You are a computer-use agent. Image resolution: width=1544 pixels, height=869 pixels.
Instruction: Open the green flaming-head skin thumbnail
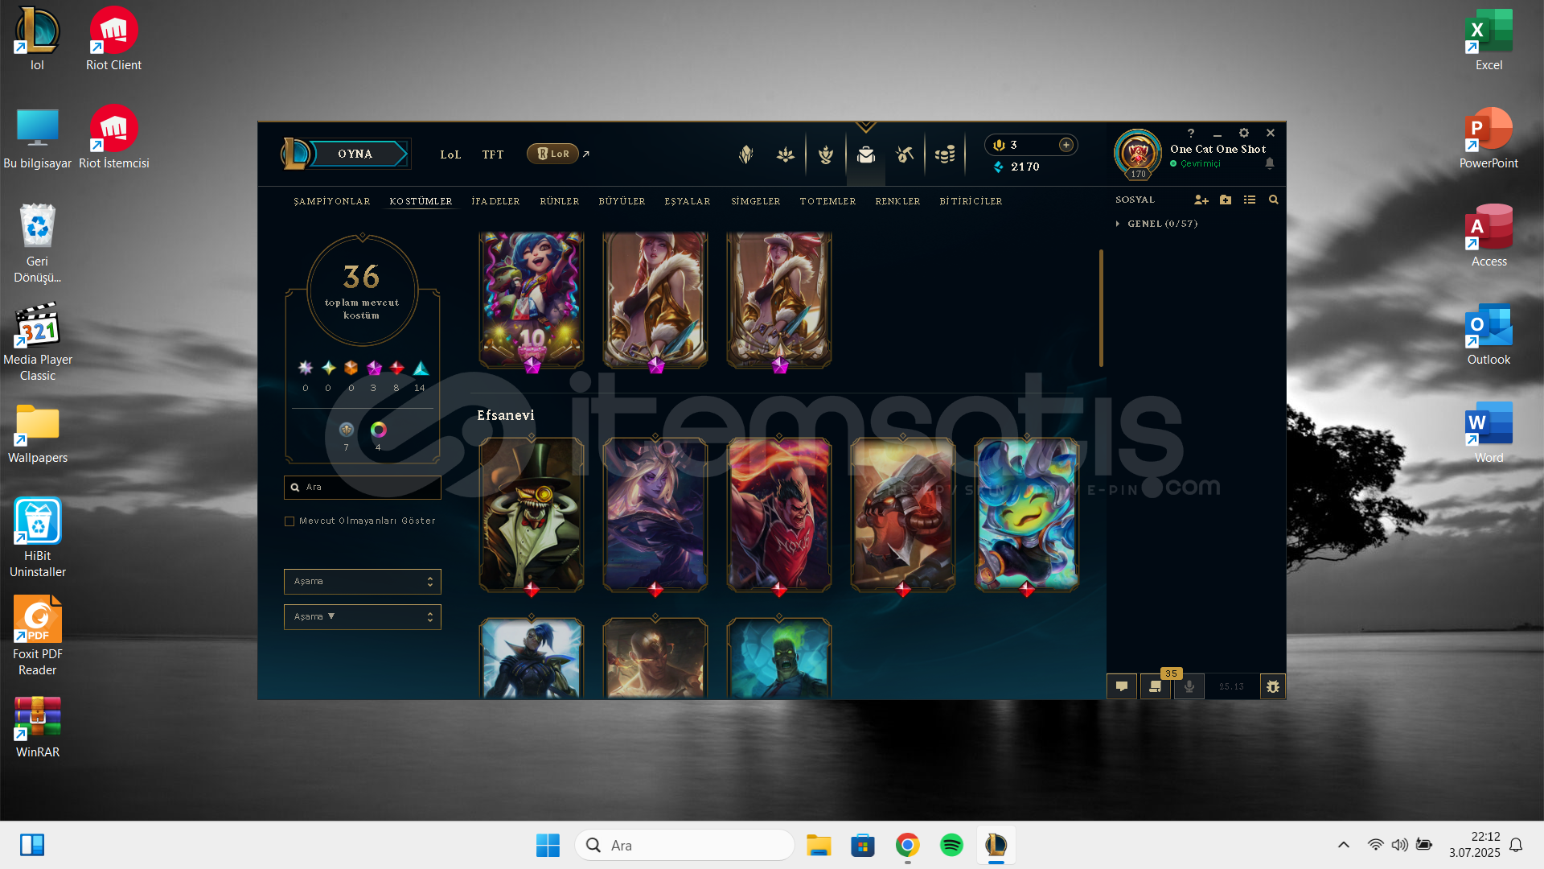779,658
